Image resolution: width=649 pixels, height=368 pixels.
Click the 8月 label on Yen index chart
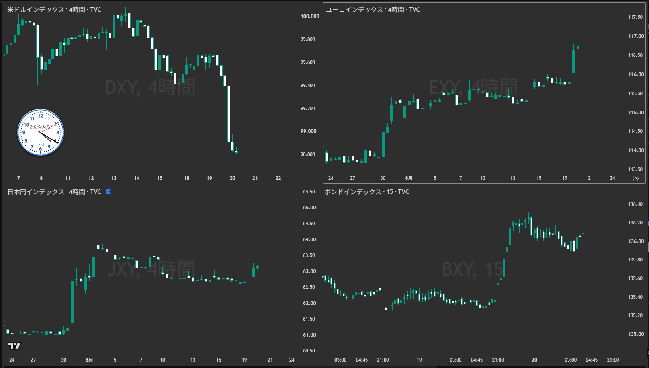[x=89, y=360]
